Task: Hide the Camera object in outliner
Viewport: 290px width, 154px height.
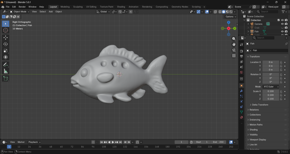Action: [x=282, y=24]
